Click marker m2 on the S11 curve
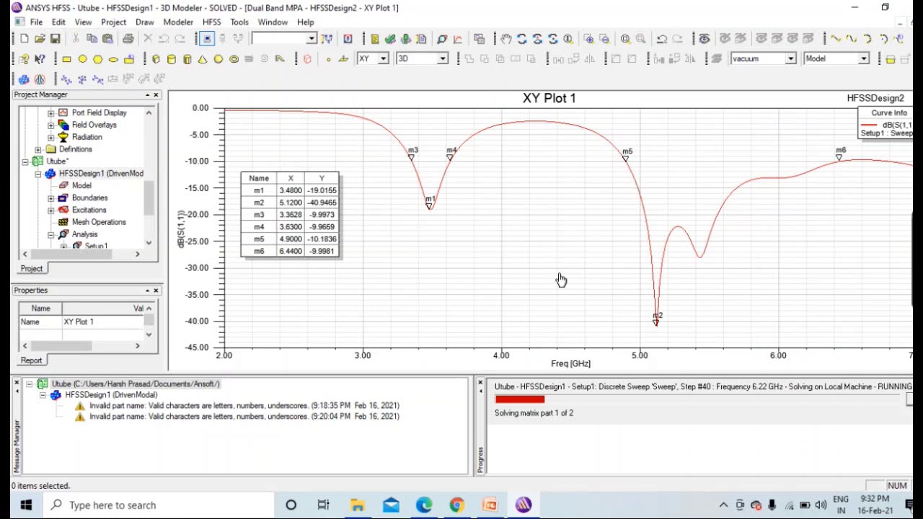923x519 pixels. point(655,322)
